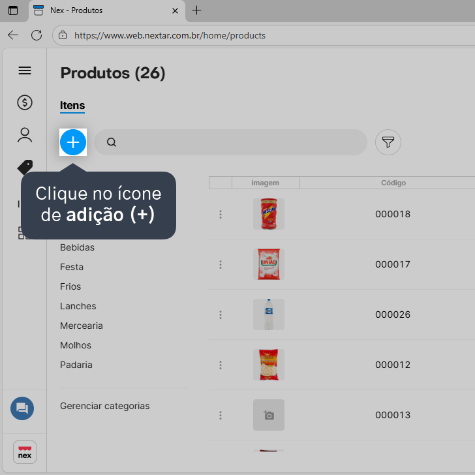
Task: Select code cell 000013
Action: [393, 415]
